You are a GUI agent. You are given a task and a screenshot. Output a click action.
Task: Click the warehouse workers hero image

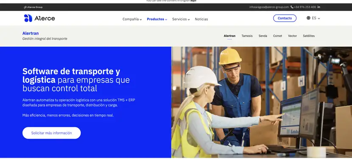click(x=262, y=102)
